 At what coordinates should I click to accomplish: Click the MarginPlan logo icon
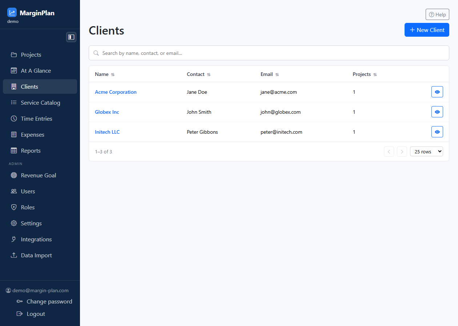[x=12, y=13]
